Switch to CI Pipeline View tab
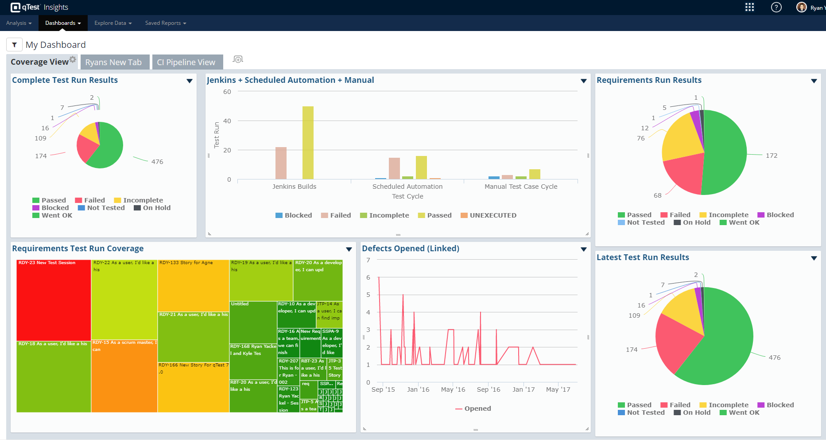Image resolution: width=826 pixels, height=440 pixels. (186, 62)
